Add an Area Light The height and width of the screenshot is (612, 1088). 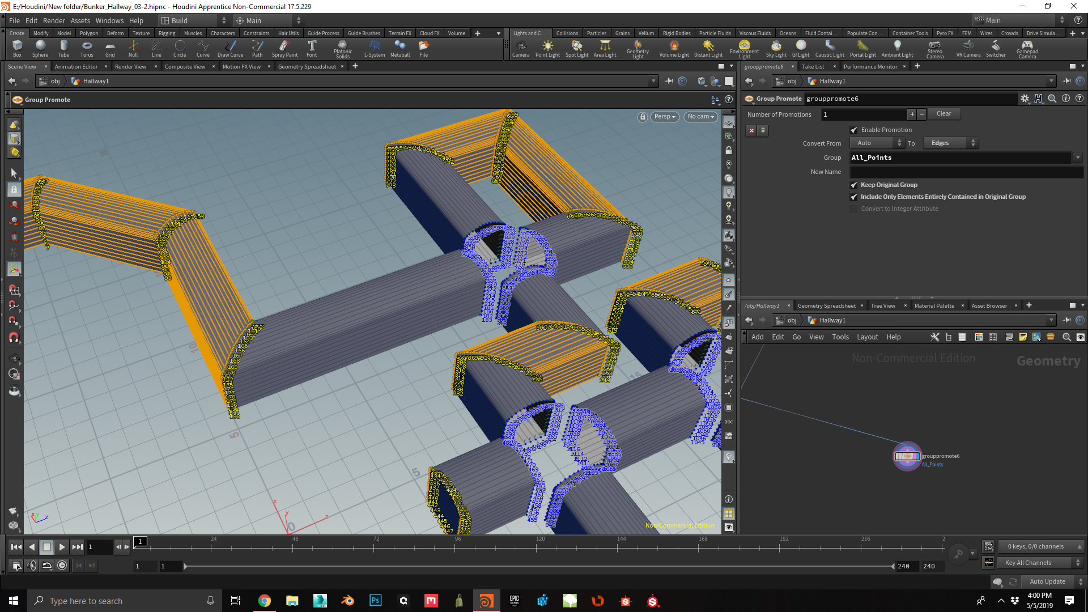pos(605,48)
